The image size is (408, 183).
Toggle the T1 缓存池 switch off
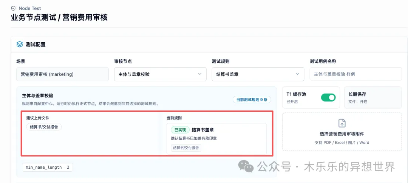tap(328, 97)
